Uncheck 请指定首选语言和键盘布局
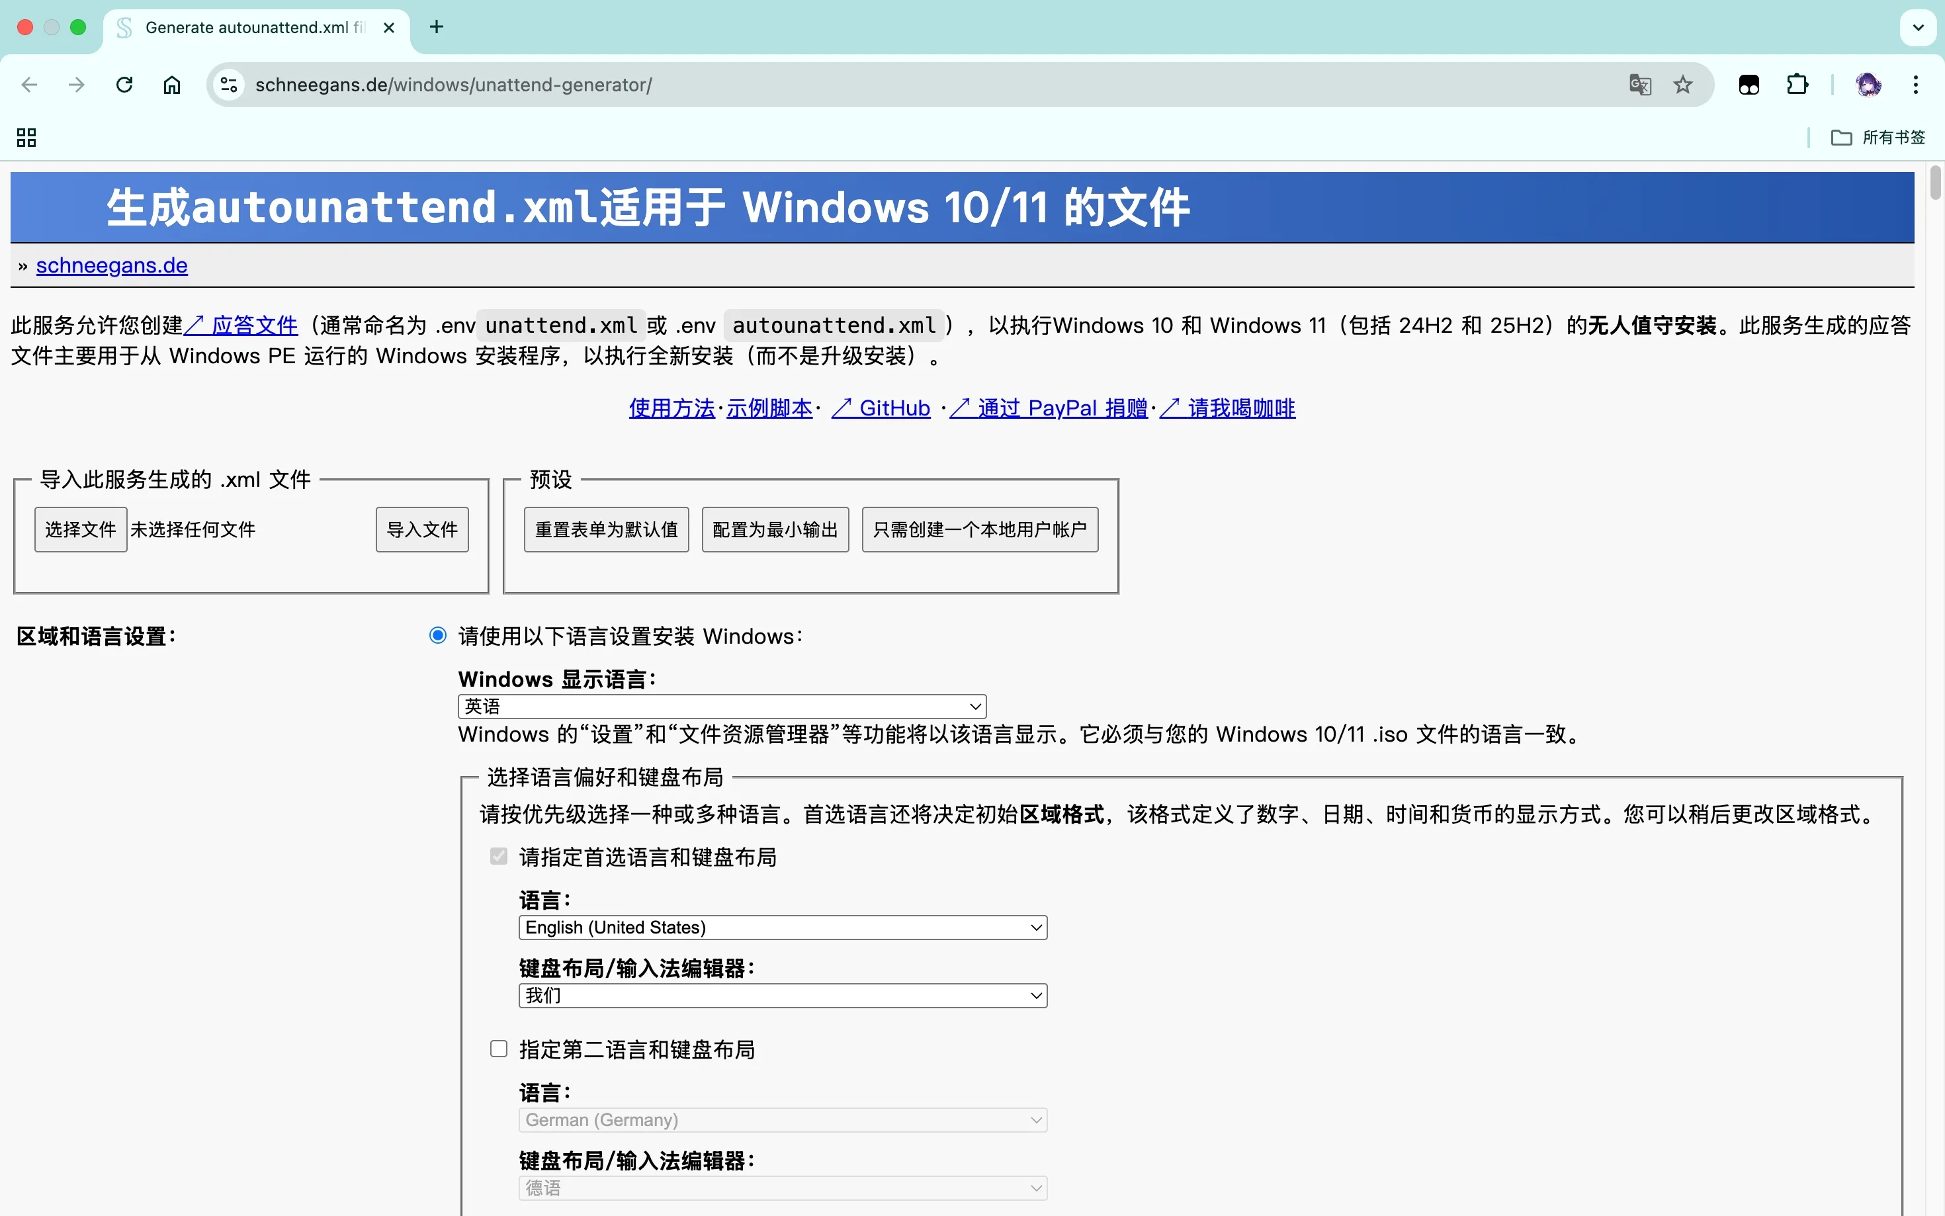 tap(497, 855)
